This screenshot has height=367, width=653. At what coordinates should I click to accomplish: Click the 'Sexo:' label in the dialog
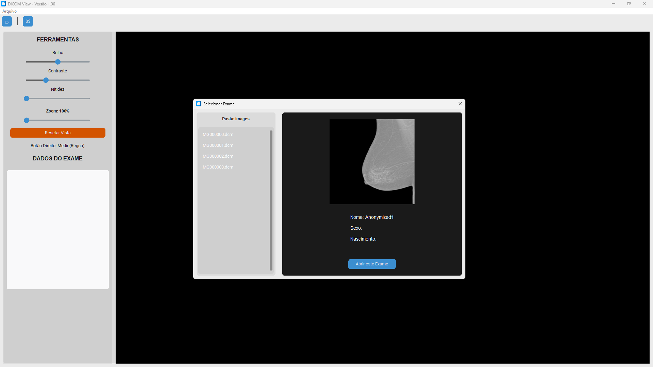coord(356,228)
